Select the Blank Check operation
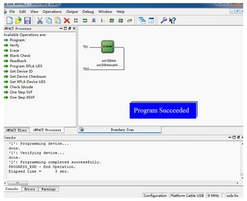The height and width of the screenshot is (201, 247). (20, 56)
